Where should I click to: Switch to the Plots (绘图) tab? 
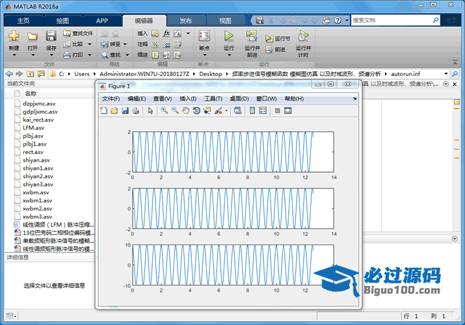(62, 20)
